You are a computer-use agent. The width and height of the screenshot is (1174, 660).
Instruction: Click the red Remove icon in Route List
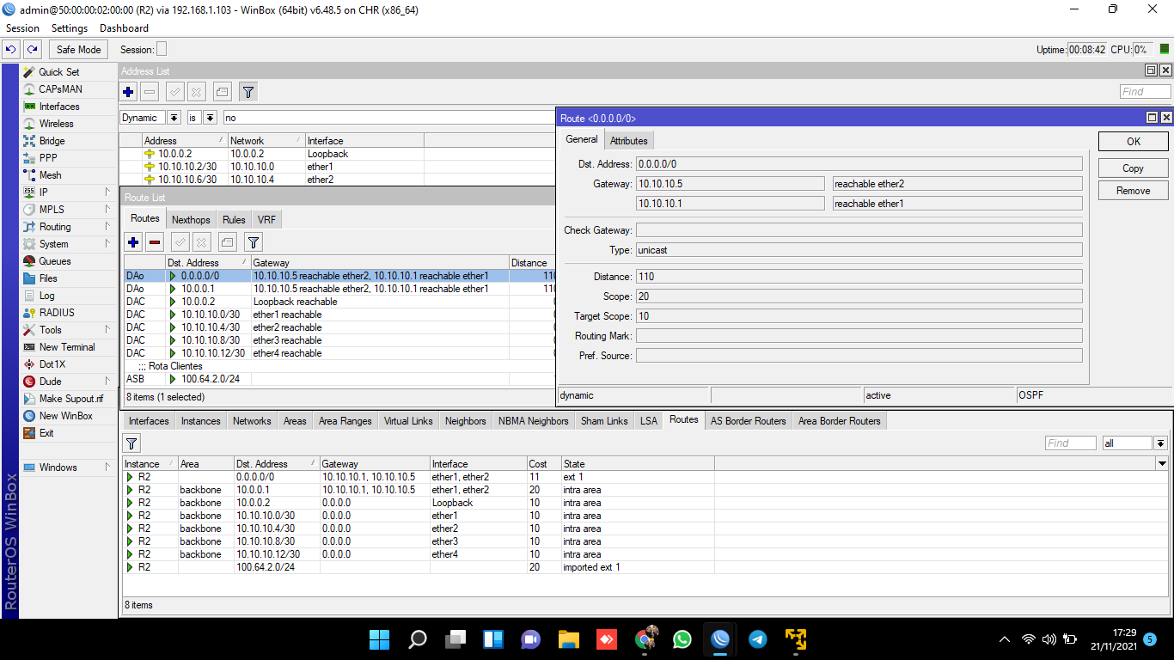(x=155, y=242)
